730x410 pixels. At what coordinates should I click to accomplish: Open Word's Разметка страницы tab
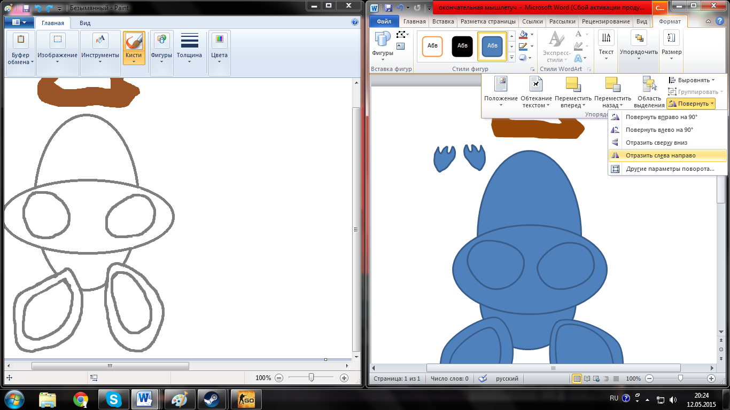pos(488,21)
